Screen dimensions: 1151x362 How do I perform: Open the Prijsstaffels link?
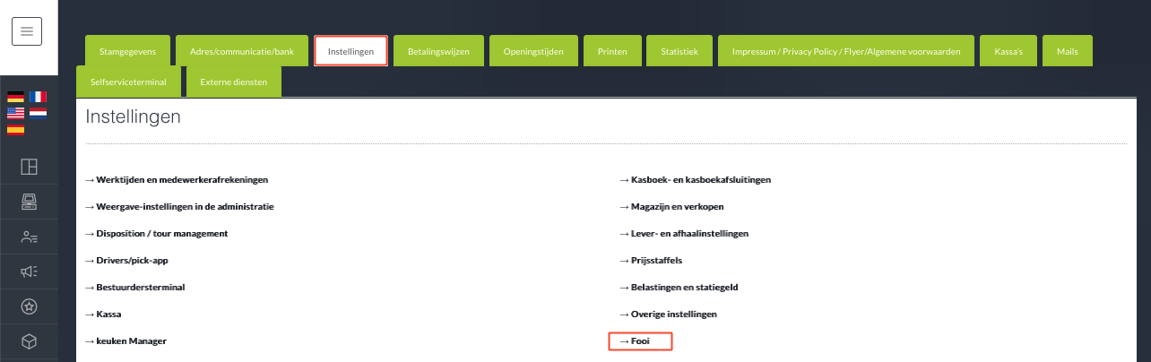pos(650,260)
